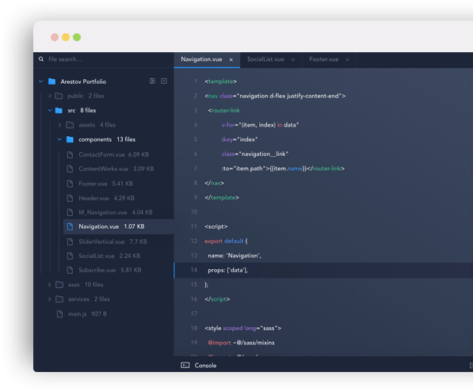This screenshot has height=391, width=473.
Task: Click the src folder icon
Action: [59, 110]
